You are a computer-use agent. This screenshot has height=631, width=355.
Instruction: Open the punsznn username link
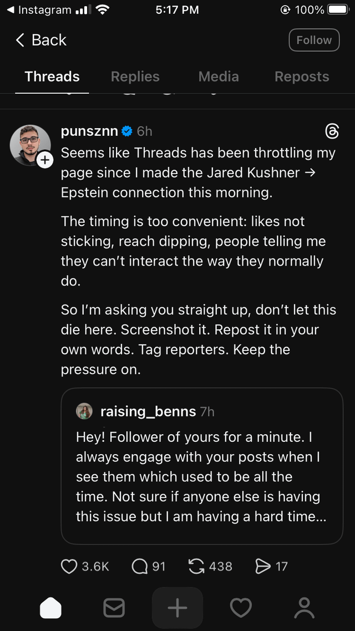(x=89, y=131)
